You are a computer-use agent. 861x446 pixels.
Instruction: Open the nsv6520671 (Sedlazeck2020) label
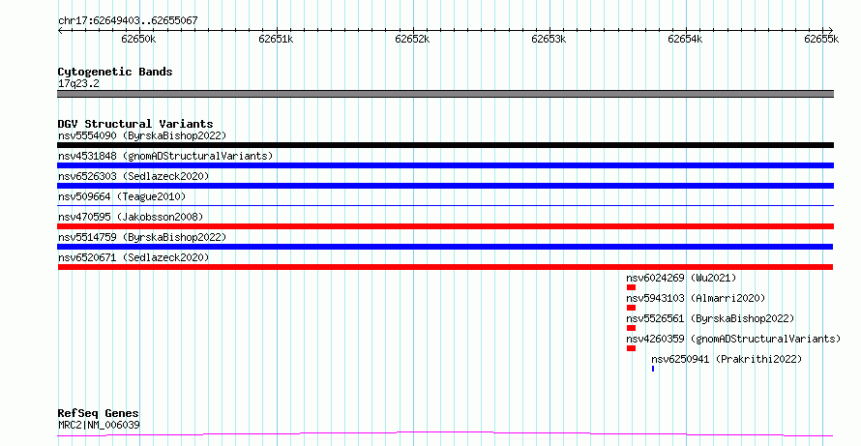[134, 257]
